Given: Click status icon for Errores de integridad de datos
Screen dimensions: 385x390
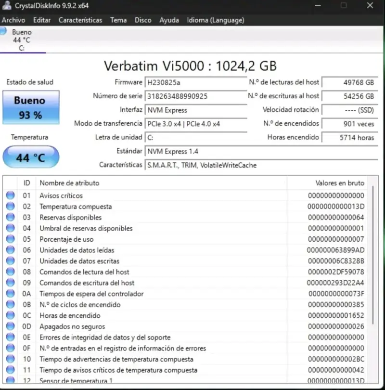Looking at the screenshot, I should click(11, 337).
